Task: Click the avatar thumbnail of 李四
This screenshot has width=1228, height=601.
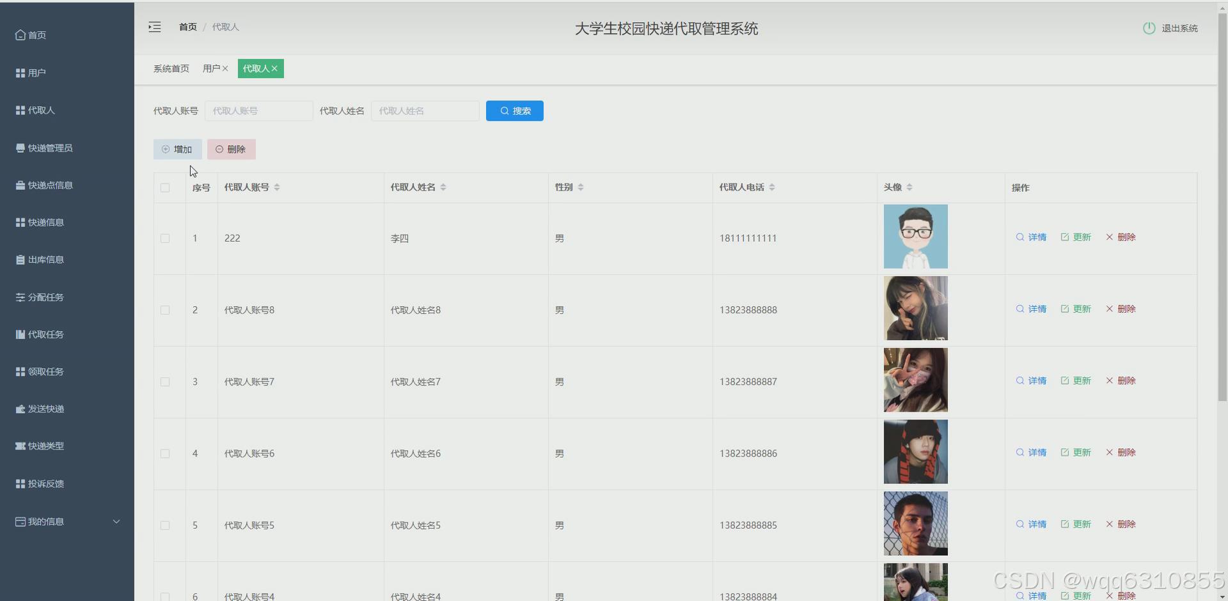Action: (x=915, y=236)
